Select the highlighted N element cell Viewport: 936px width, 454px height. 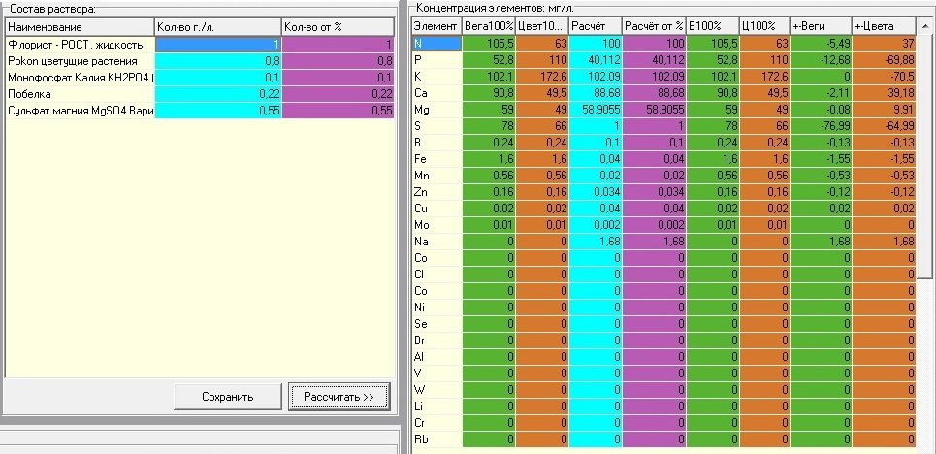point(436,44)
